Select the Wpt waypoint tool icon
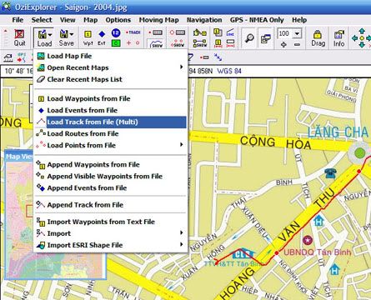 coord(88,37)
